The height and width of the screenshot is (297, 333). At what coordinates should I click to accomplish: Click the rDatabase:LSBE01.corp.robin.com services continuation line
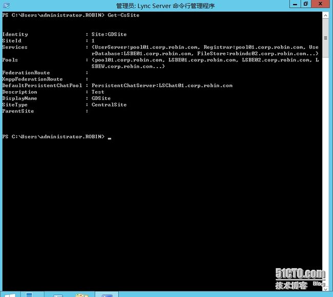coord(205,53)
